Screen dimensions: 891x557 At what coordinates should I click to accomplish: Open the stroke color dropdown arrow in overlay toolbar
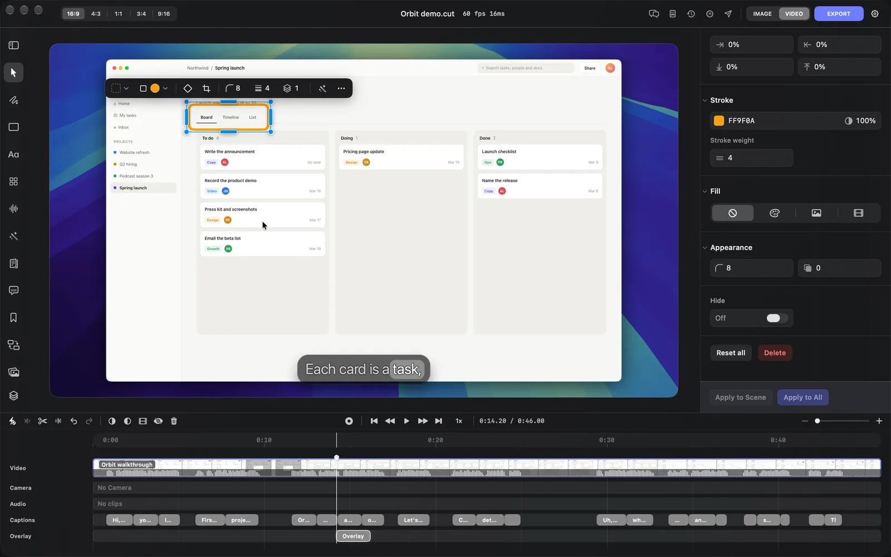[x=165, y=88]
